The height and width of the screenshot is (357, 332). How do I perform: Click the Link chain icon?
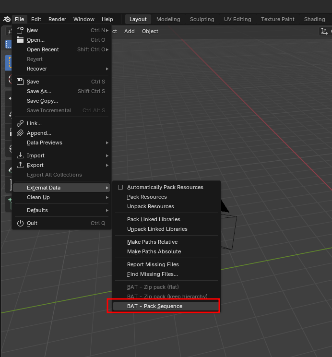(x=20, y=123)
